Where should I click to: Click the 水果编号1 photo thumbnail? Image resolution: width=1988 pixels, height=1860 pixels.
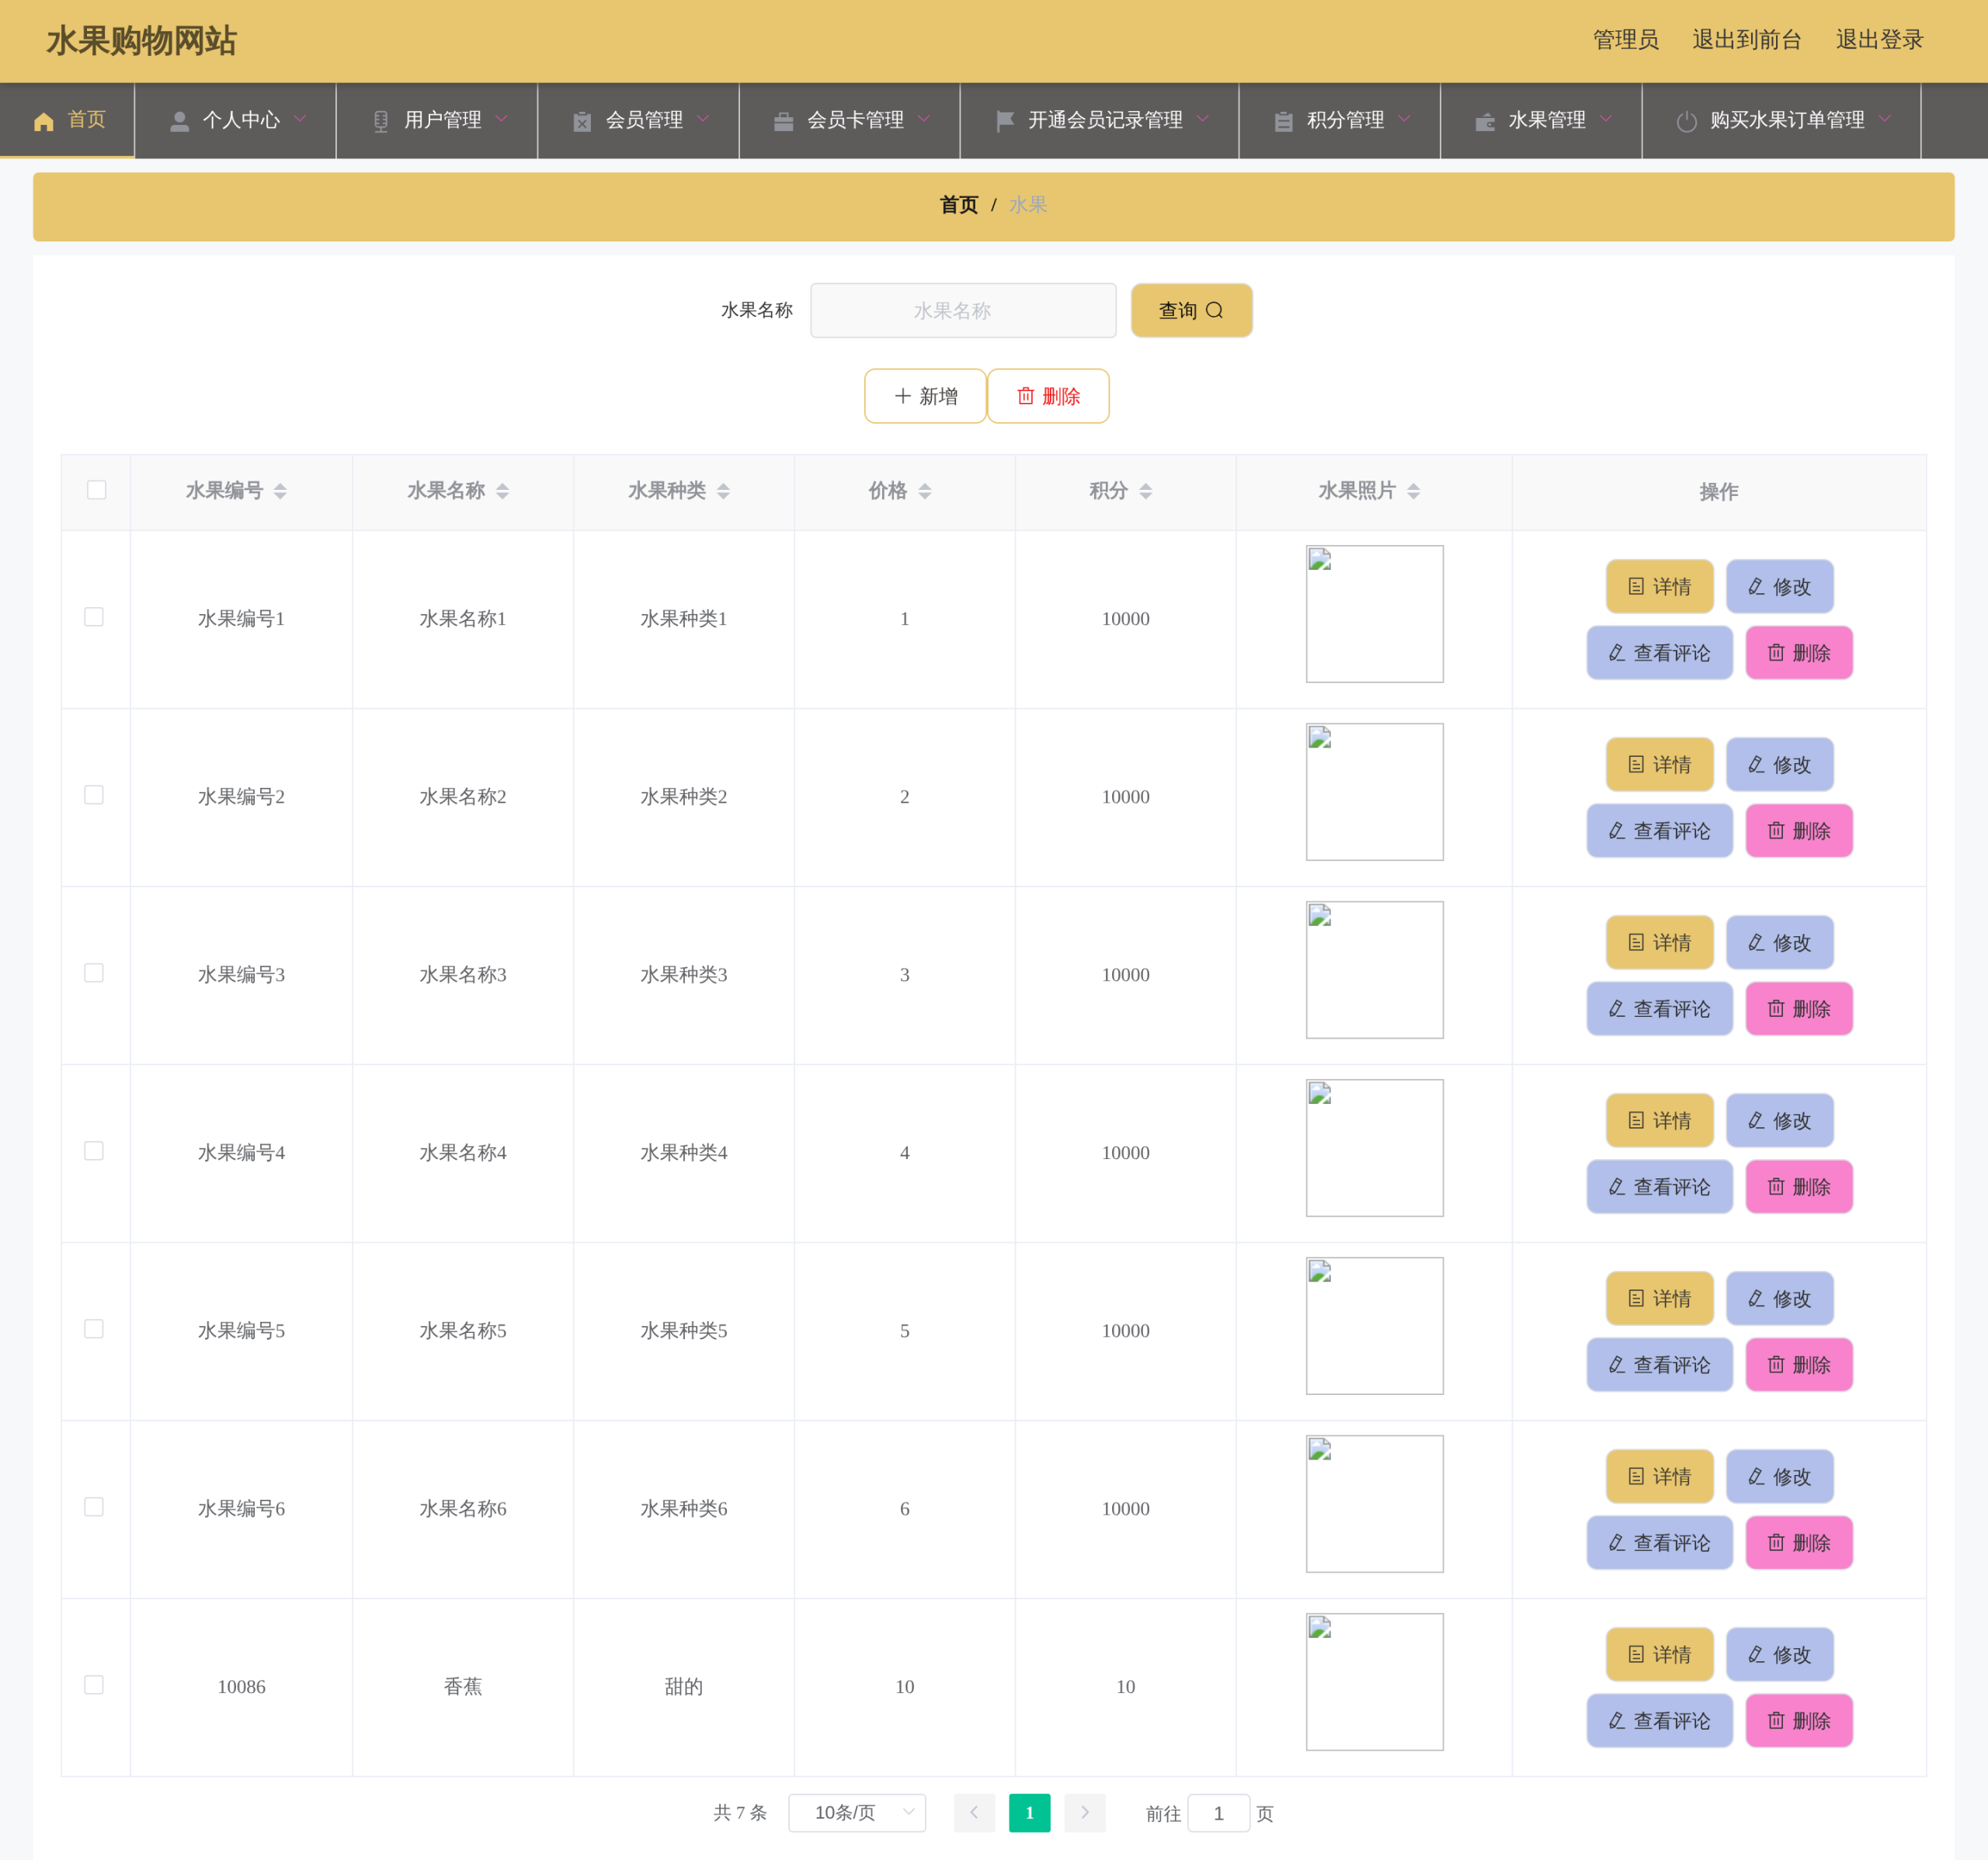pyautogui.click(x=1374, y=614)
